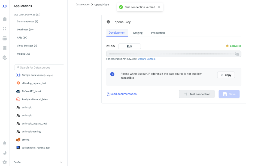Click the anthropic_nayana_test icon

(x=18, y=124)
